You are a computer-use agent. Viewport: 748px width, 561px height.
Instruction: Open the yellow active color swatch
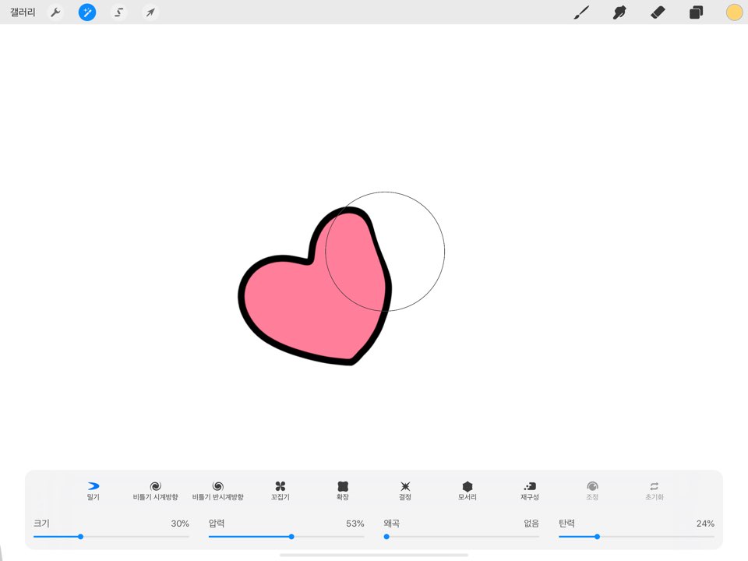pos(734,12)
